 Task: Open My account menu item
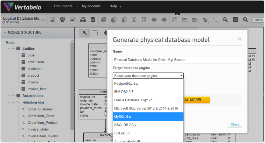91,6
